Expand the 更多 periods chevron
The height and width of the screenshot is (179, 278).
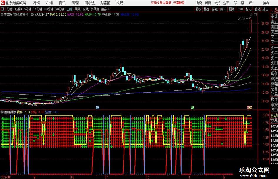(109, 9)
